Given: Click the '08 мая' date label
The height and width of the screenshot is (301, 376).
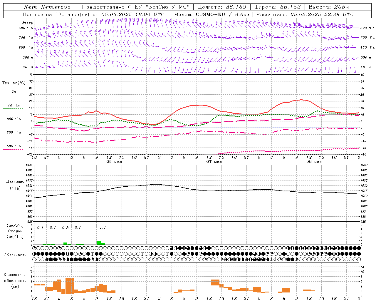Looking at the screenshot, I should click(314, 162).
